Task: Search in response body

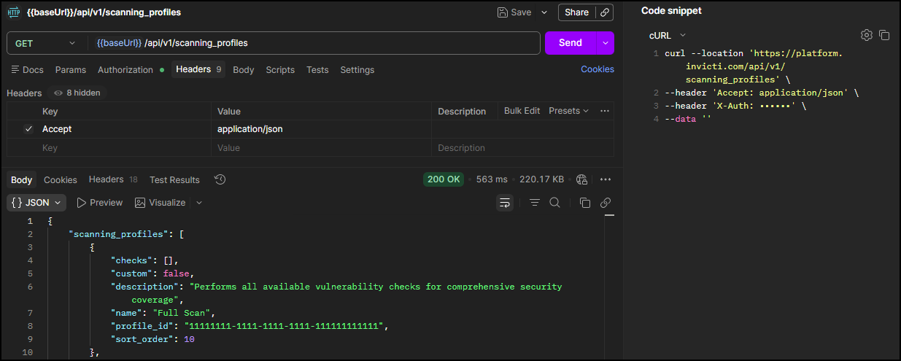Action: 554,203
